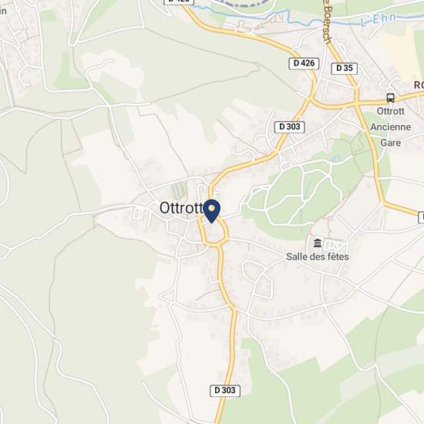The height and width of the screenshot is (424, 424).
Task: Click the museum icon above Salle des fêtes
Action: tap(318, 243)
